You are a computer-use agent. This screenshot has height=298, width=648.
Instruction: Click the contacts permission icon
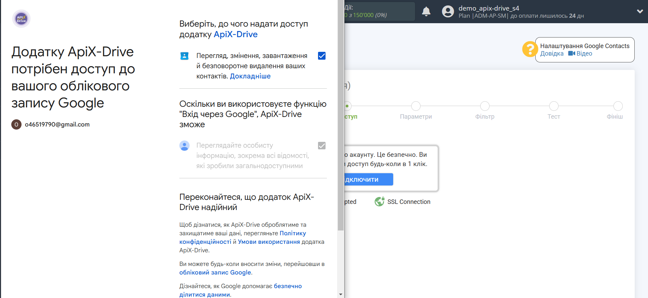tap(184, 56)
